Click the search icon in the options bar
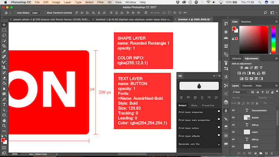The height and width of the screenshot is (157, 279). [x=265, y=12]
